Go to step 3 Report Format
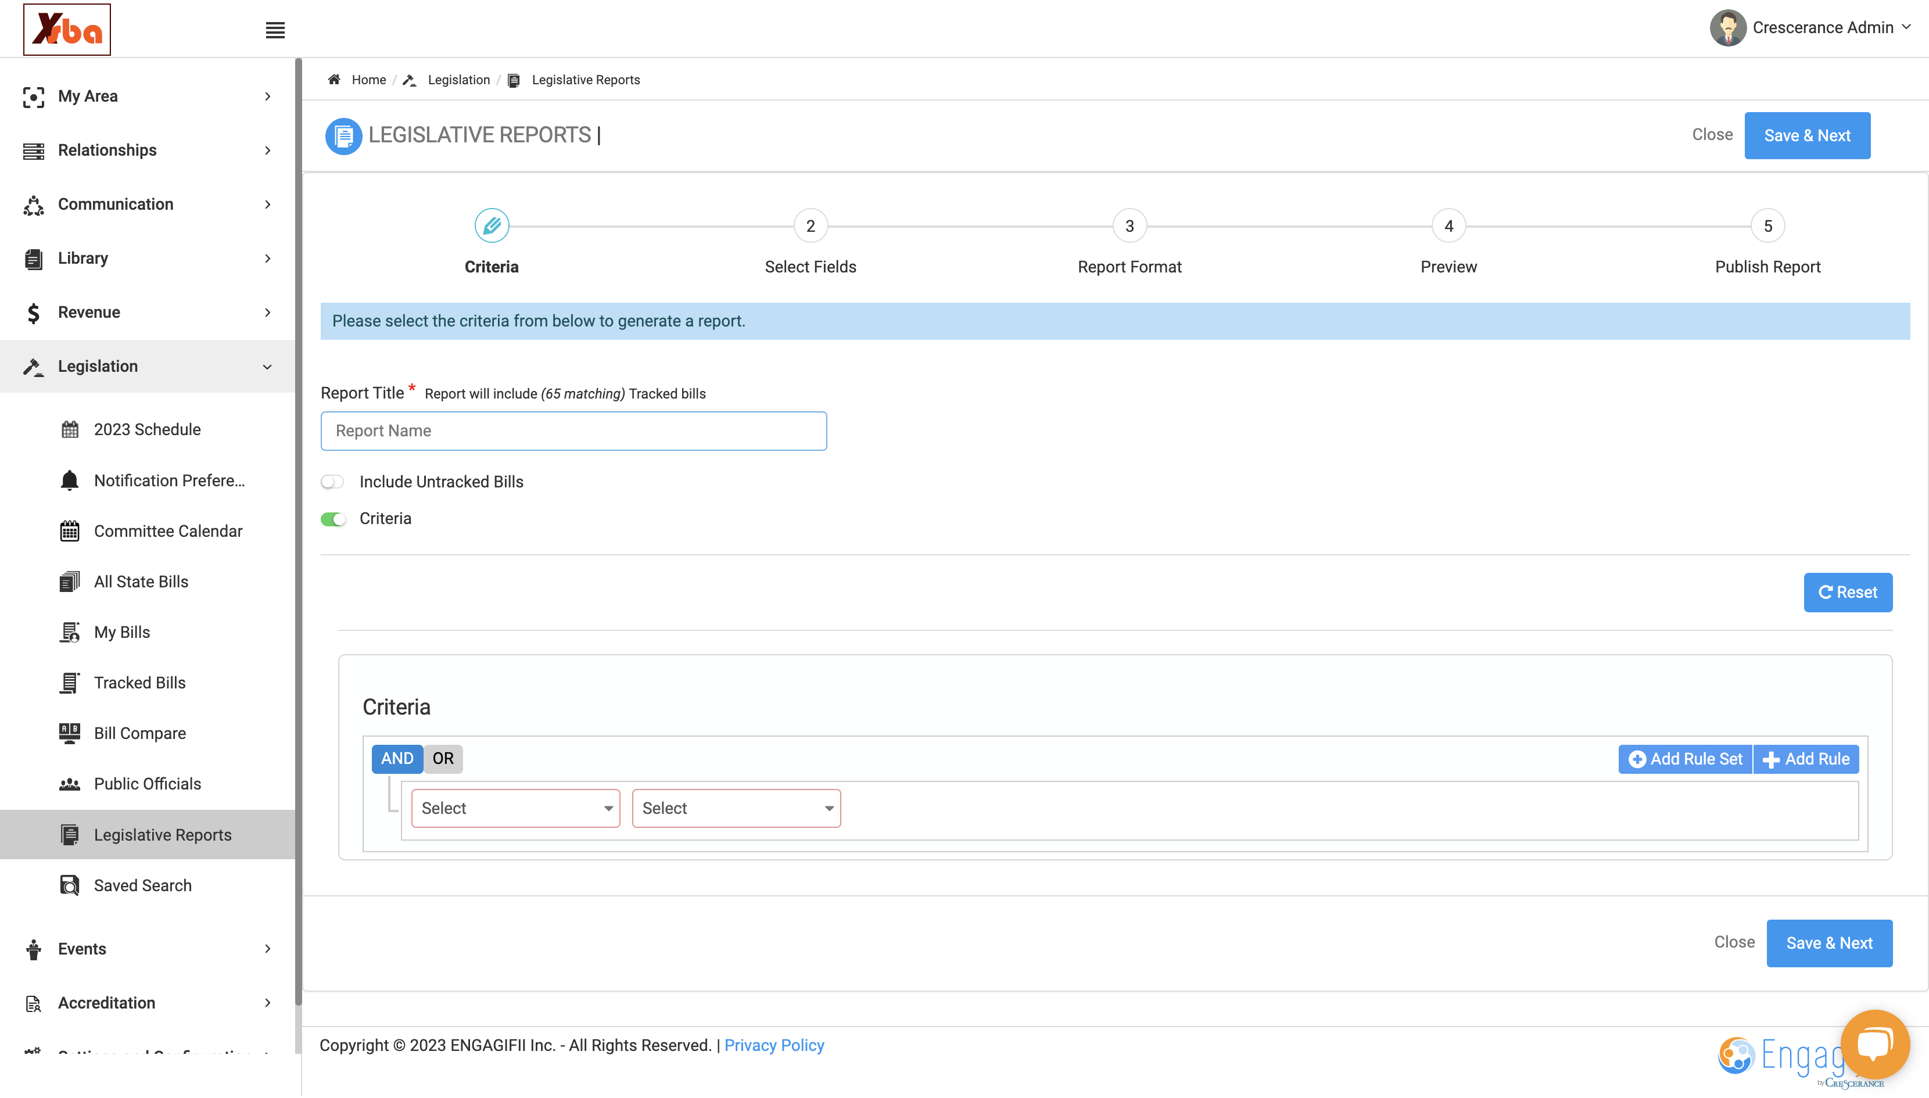Image resolution: width=1929 pixels, height=1098 pixels. point(1130,225)
